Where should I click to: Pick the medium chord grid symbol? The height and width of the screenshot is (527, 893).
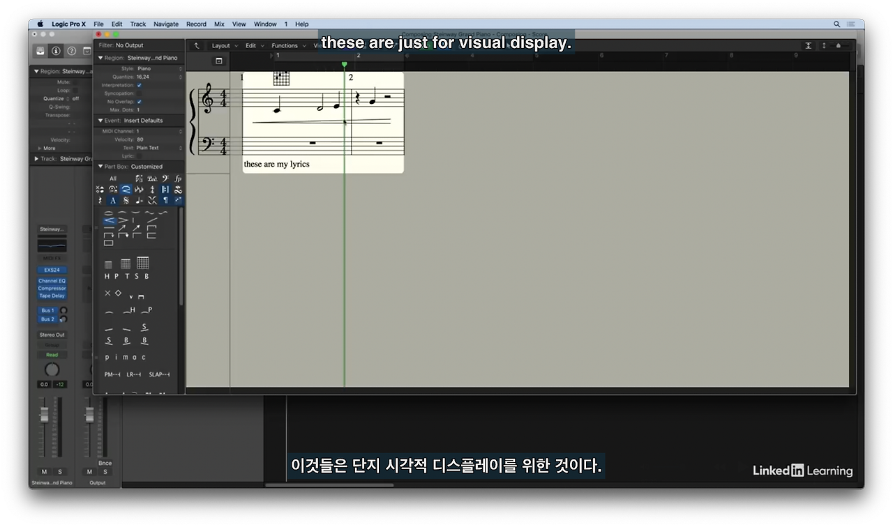point(126,263)
